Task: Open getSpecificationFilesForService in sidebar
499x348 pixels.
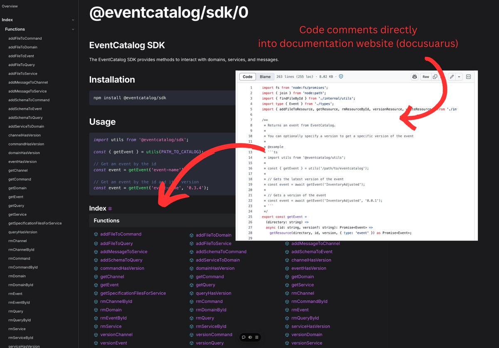Action: [x=35, y=224]
